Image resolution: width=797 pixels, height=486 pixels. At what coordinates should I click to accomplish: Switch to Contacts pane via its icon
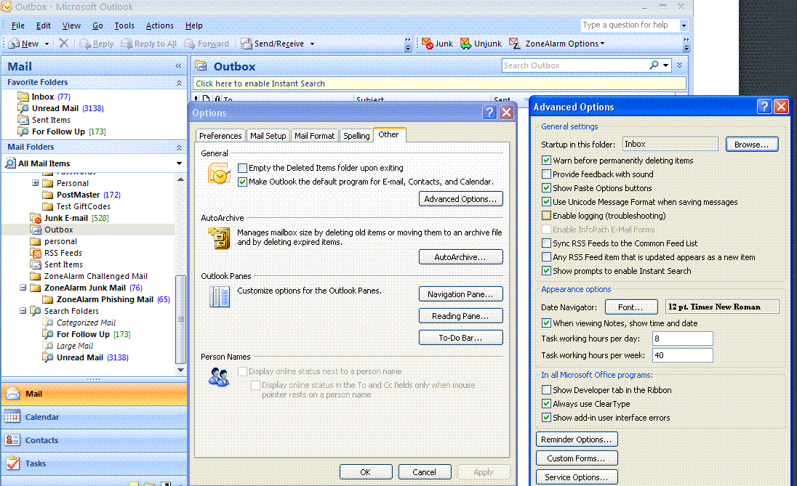pyautogui.click(x=12, y=440)
